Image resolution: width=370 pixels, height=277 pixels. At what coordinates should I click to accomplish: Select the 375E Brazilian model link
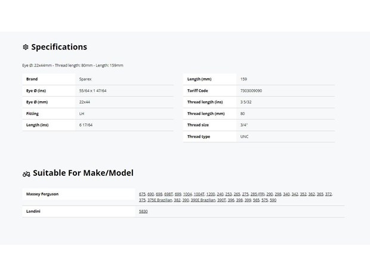click(x=159, y=200)
